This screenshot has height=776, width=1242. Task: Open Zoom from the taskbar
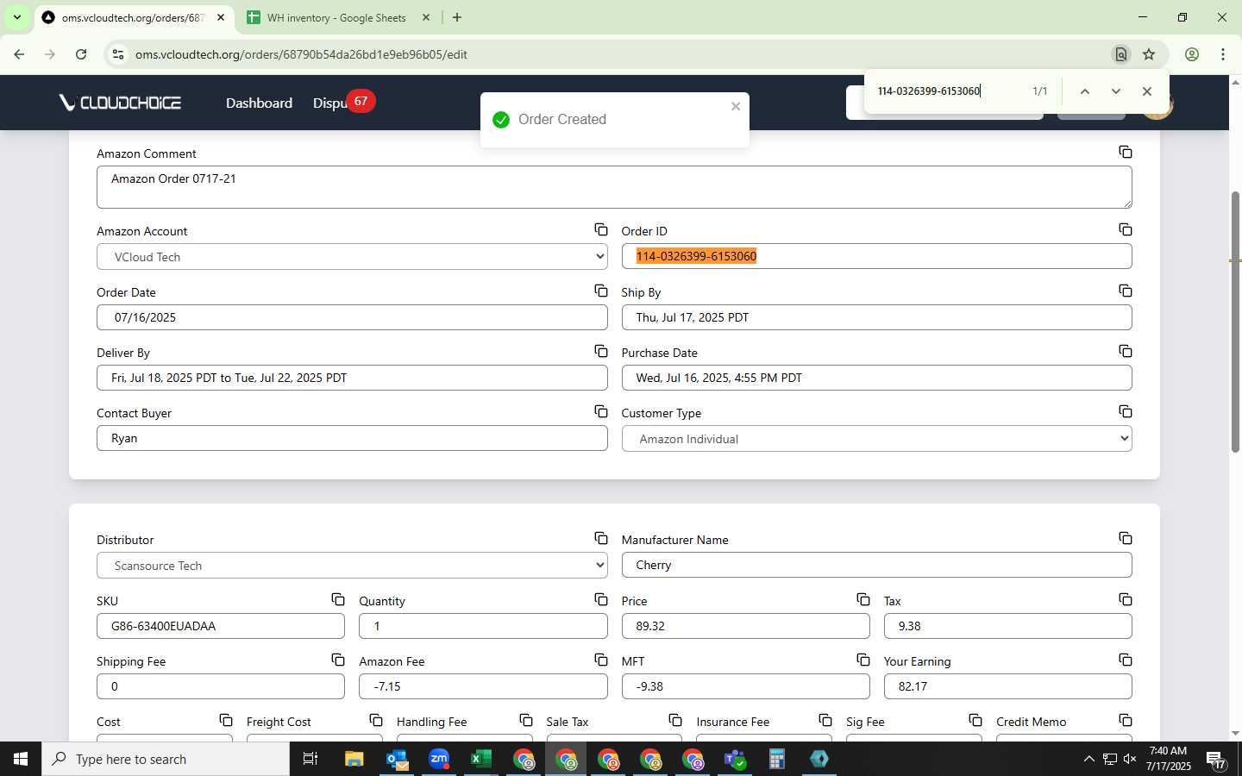(439, 759)
